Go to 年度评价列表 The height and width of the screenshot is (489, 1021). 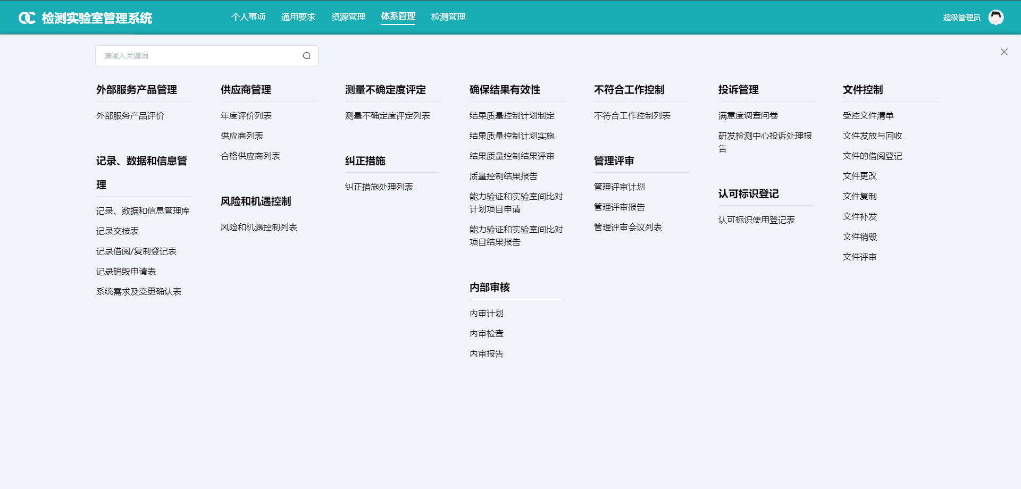(x=246, y=116)
